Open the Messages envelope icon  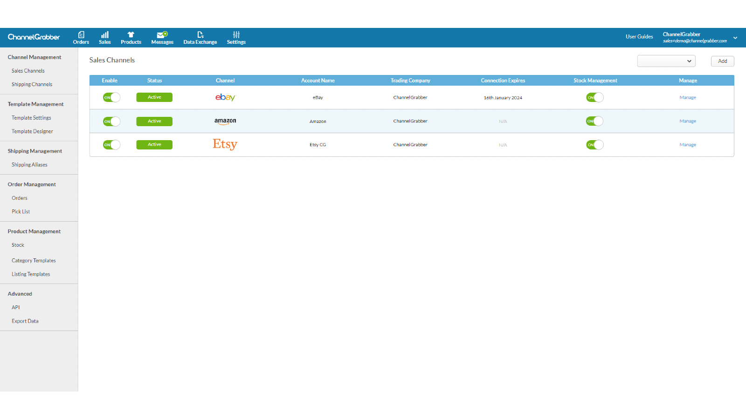coord(162,34)
